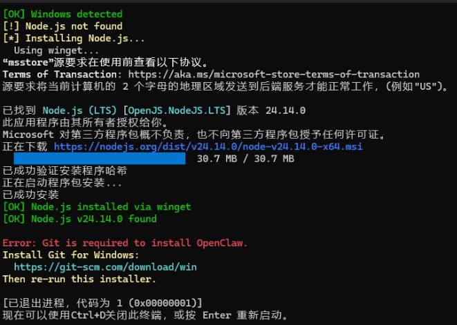
Task: Click the "[*] Installing Node.js..." status line
Action: (75, 38)
